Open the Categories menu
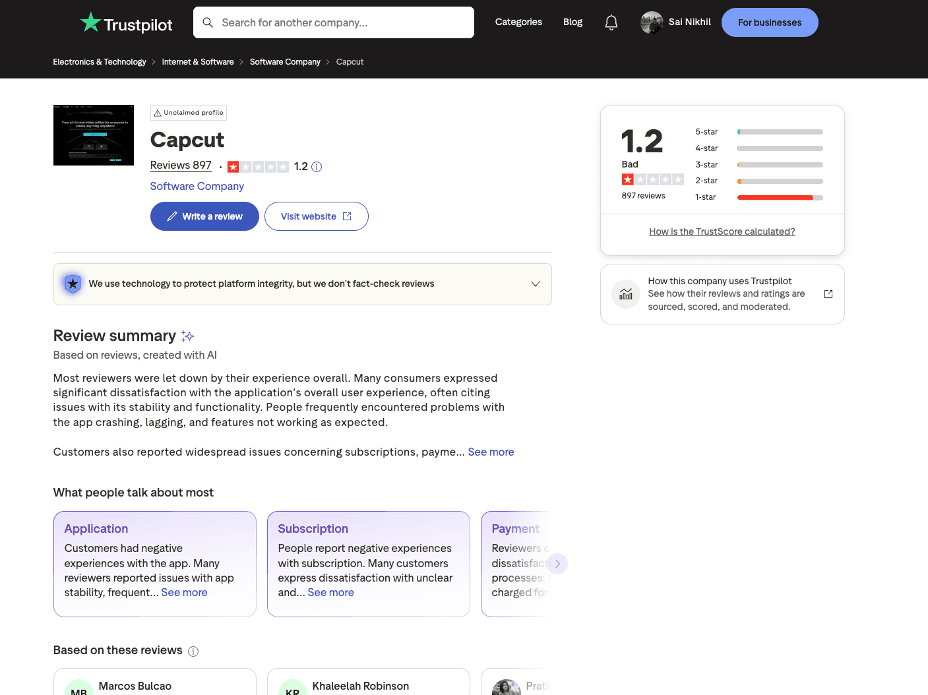Viewport: 928px width, 695px height. (x=518, y=22)
